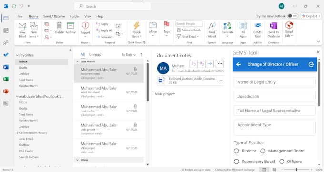
Task: Open More Apps grid in sidebar
Action: pos(6,103)
